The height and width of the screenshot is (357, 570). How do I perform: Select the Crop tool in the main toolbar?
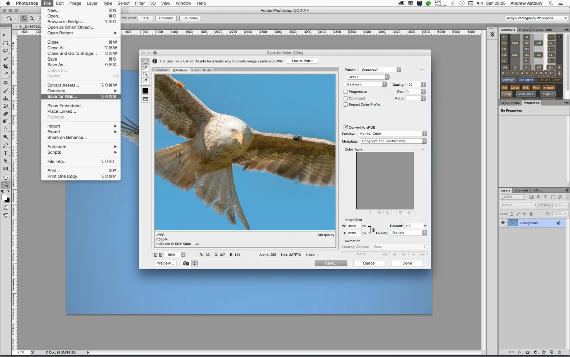[x=6, y=66]
